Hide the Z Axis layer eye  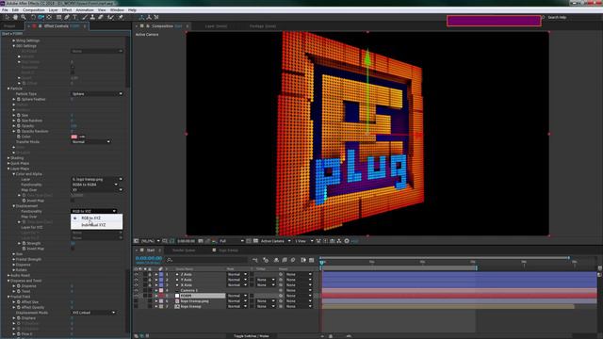pyautogui.click(x=136, y=274)
